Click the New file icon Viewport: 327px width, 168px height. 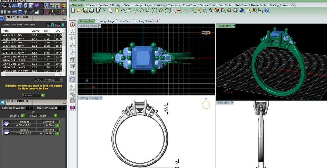[73, 10]
